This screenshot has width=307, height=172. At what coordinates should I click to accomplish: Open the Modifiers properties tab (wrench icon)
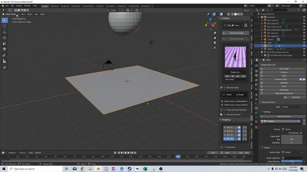click(256, 99)
